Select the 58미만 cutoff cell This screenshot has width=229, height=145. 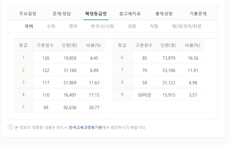coord(145,95)
